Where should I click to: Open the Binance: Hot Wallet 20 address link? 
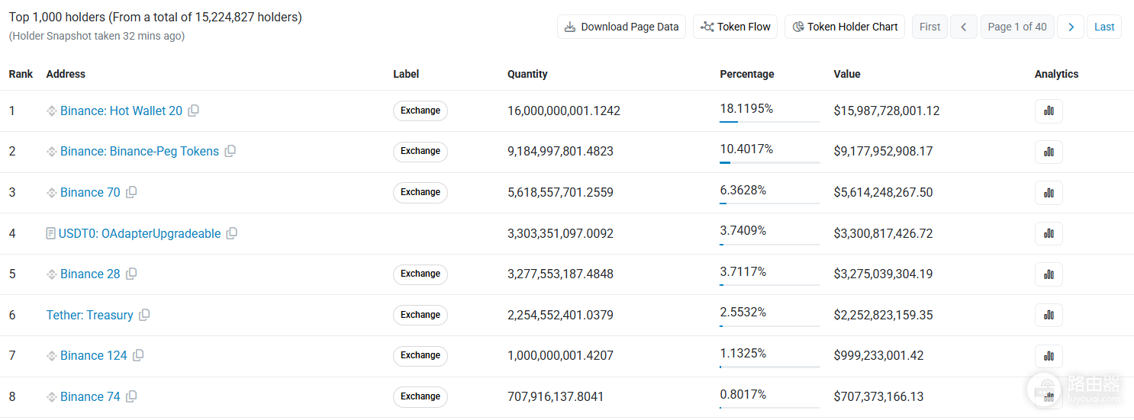(x=121, y=111)
